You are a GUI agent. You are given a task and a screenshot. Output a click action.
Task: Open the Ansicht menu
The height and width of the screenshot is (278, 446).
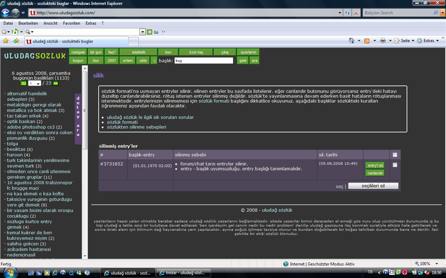tap(51, 23)
